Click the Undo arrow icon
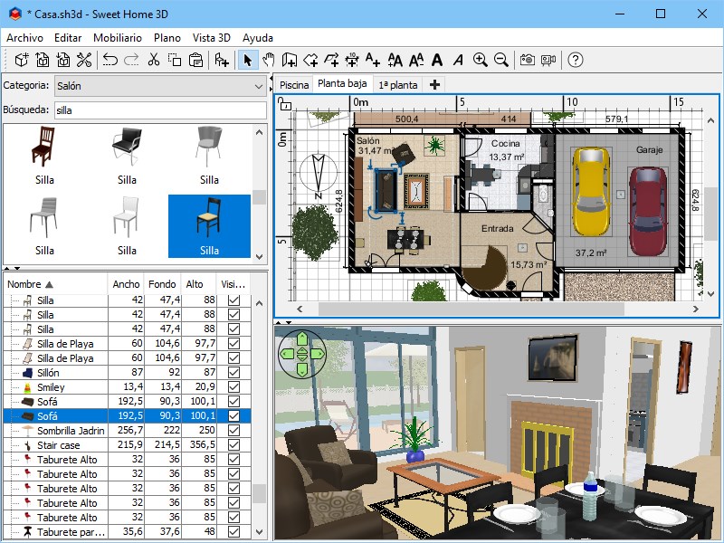This screenshot has height=543, width=724. click(x=110, y=60)
